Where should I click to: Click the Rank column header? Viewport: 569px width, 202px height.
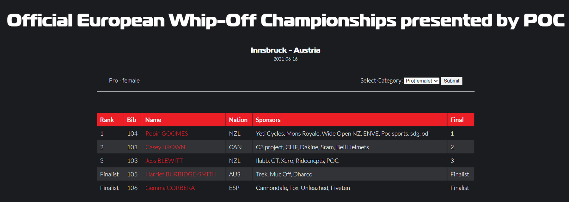click(107, 120)
